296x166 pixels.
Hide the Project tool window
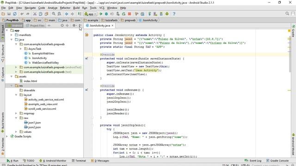click(80, 25)
